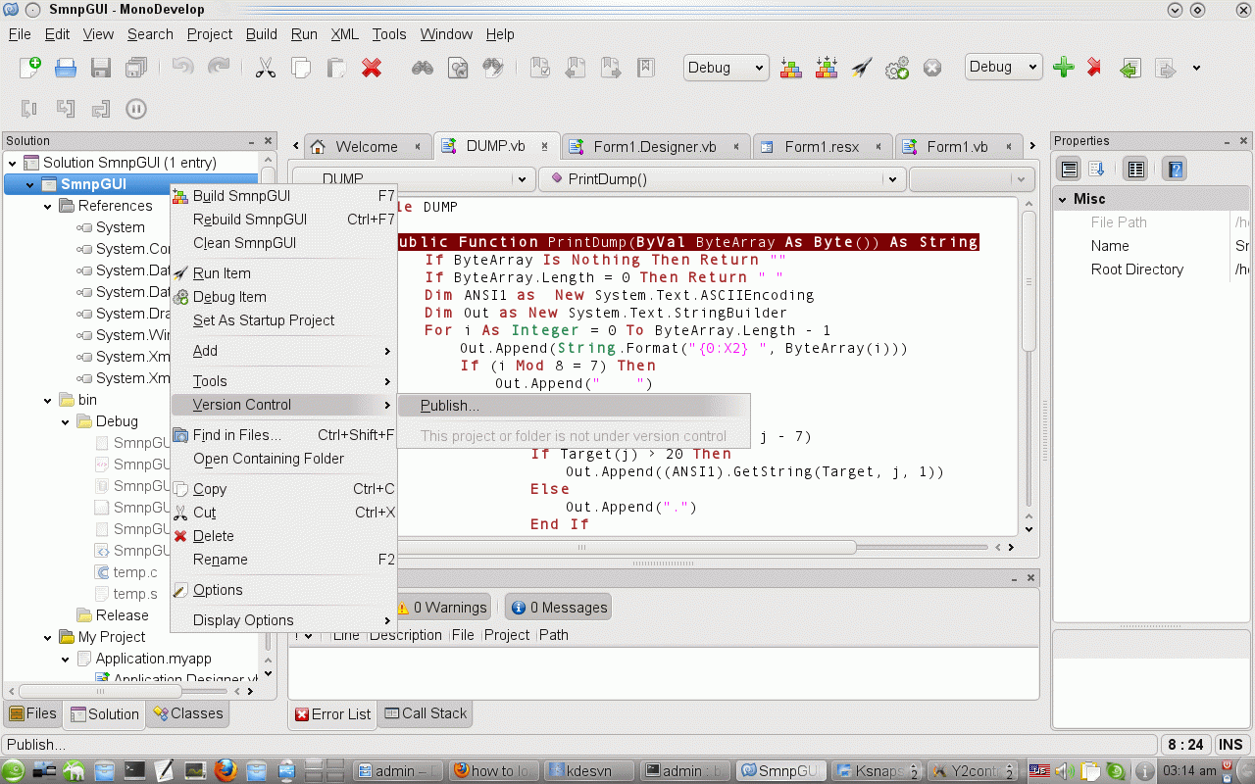Click the Paste clipboard toolbar icon

pyautogui.click(x=336, y=68)
